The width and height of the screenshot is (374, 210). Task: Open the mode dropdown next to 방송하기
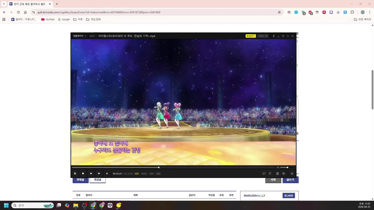263,36
